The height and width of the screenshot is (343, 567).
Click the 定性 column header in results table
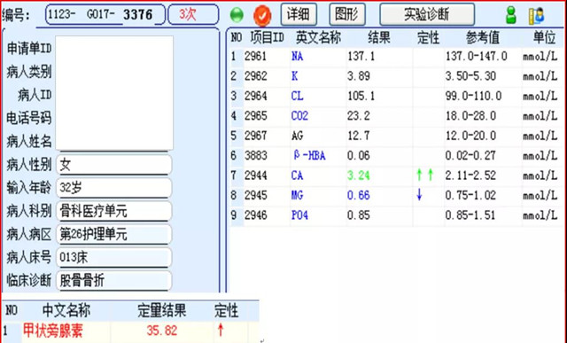pos(428,37)
